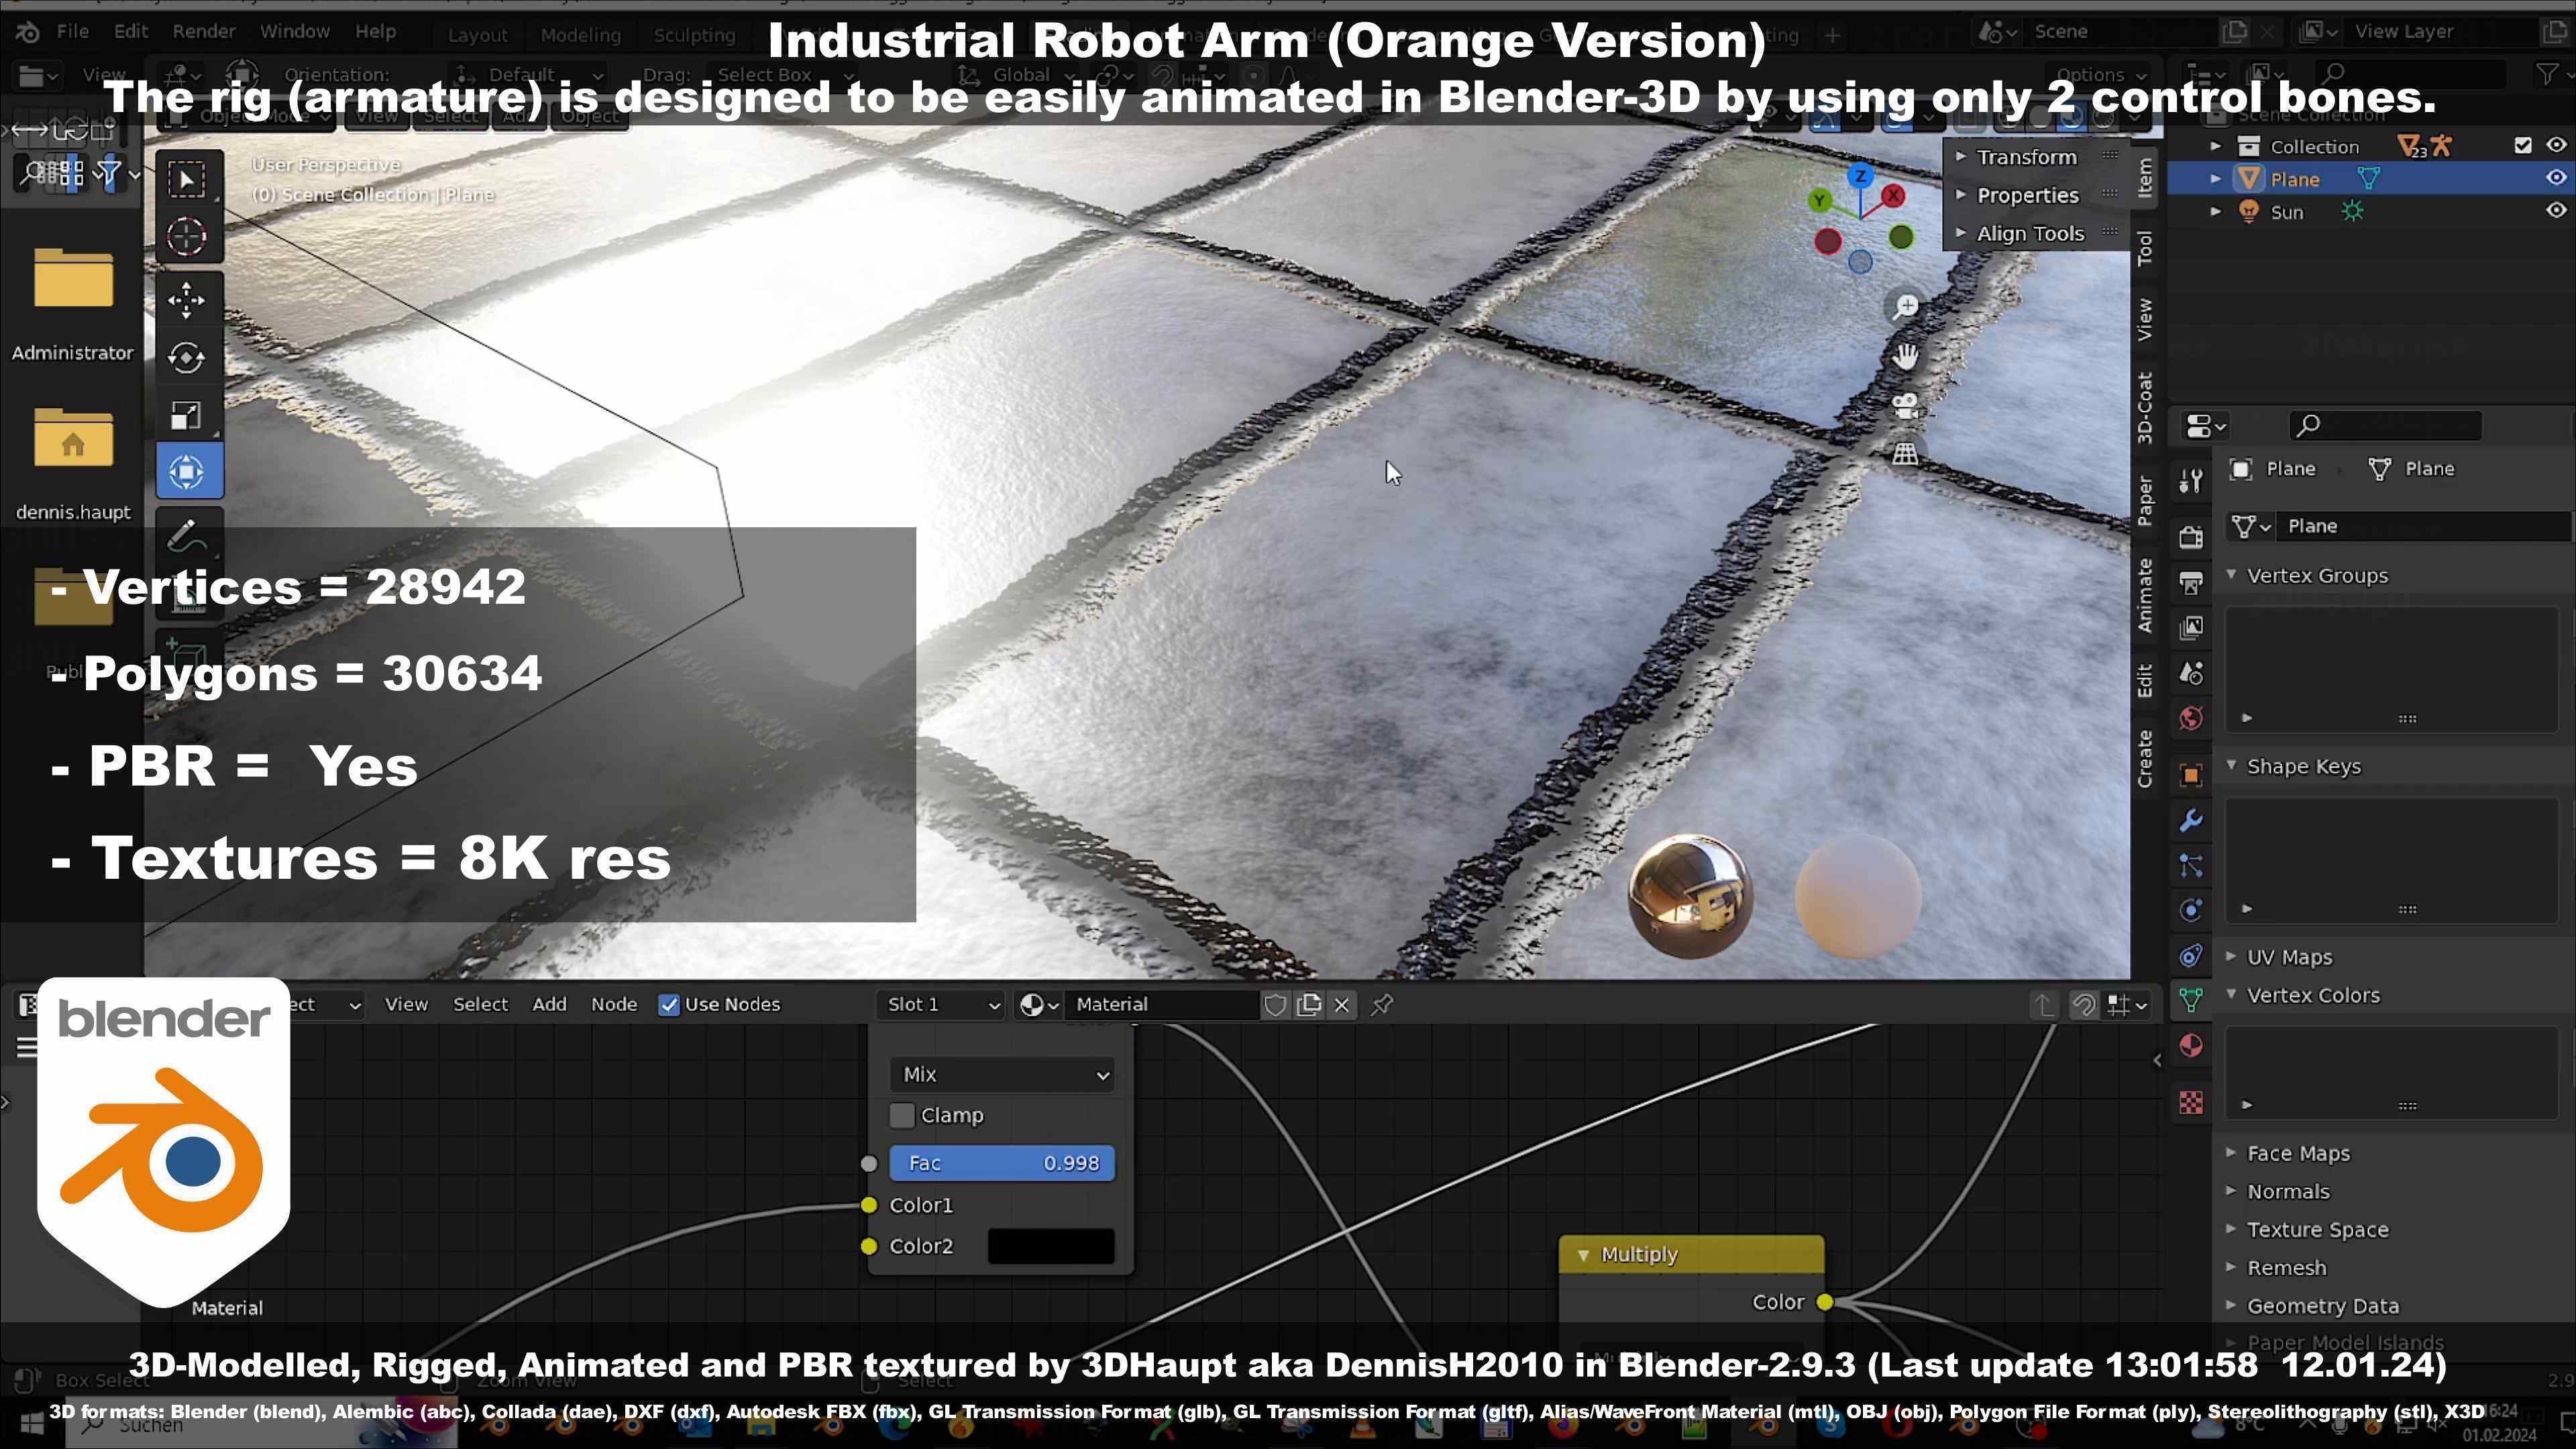
Task: Click the Z axis on the navigation gizmo
Action: pyautogui.click(x=1860, y=177)
